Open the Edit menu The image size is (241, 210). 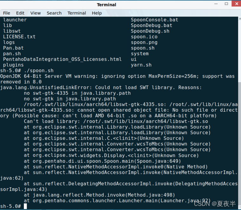20,13
